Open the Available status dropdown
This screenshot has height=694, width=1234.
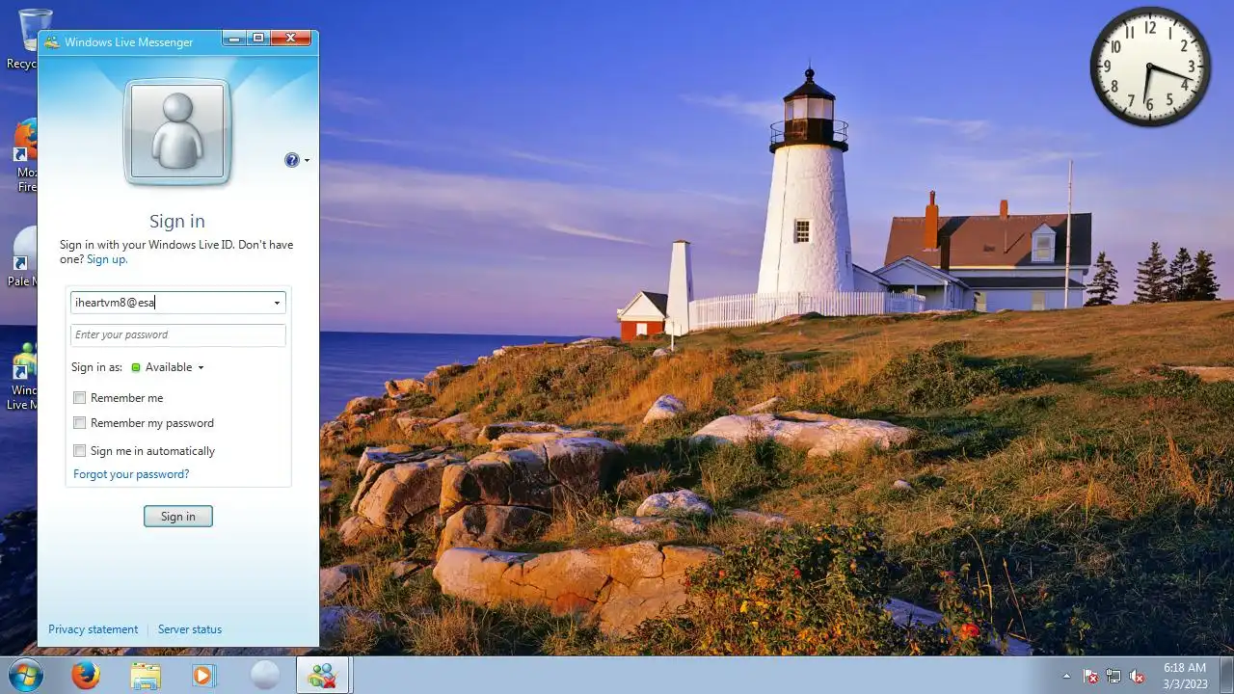point(168,367)
